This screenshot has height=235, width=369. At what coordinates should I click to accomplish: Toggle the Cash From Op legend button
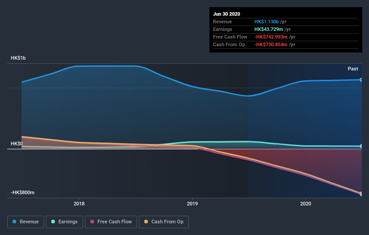pyautogui.click(x=164, y=222)
